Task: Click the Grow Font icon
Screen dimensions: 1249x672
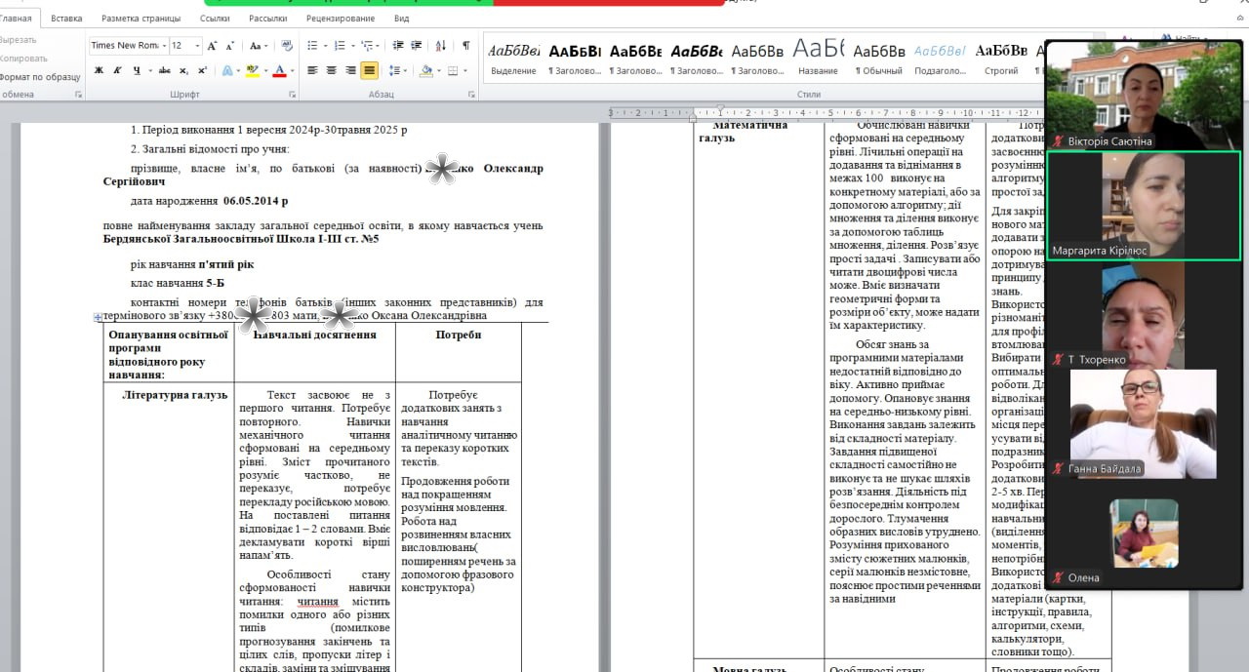Action: point(212,46)
